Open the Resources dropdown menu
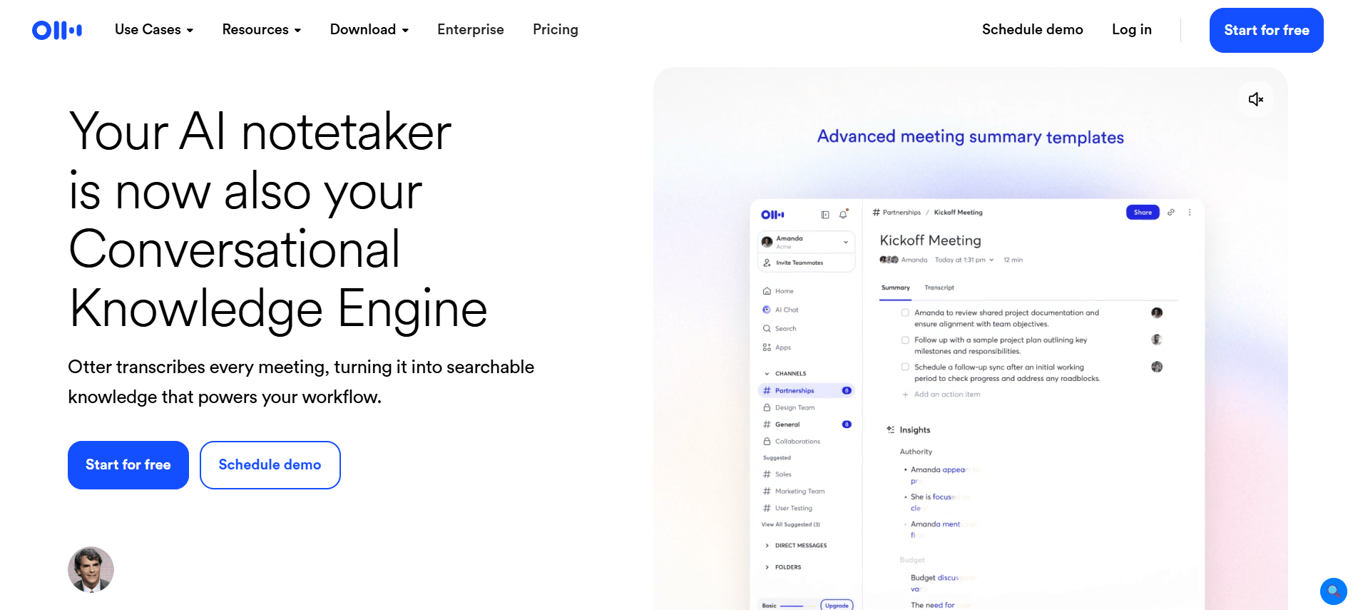 262,30
